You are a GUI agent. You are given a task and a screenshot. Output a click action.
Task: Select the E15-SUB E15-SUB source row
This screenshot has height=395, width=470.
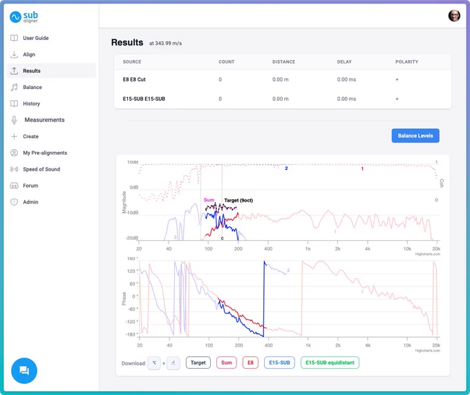[x=283, y=99]
